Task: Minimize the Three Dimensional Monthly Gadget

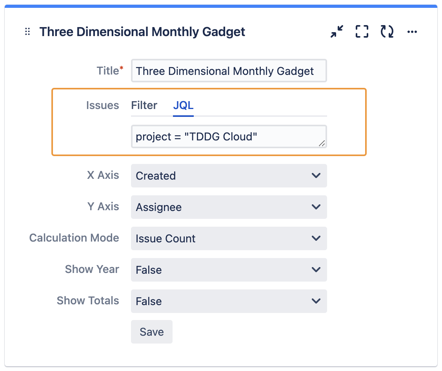Action: [337, 32]
